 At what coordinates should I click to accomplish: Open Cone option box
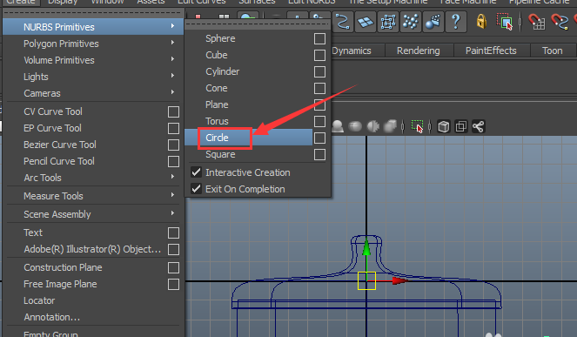click(x=319, y=89)
